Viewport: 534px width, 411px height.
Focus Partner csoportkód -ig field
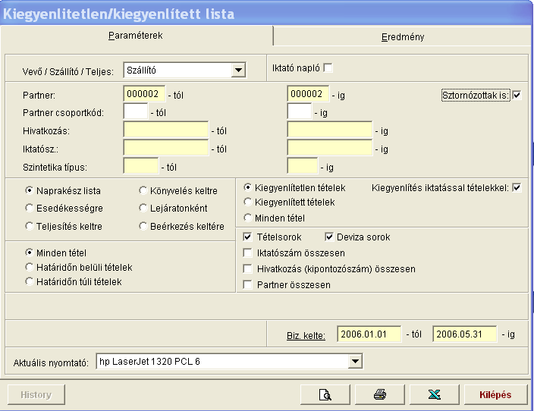click(x=300, y=111)
